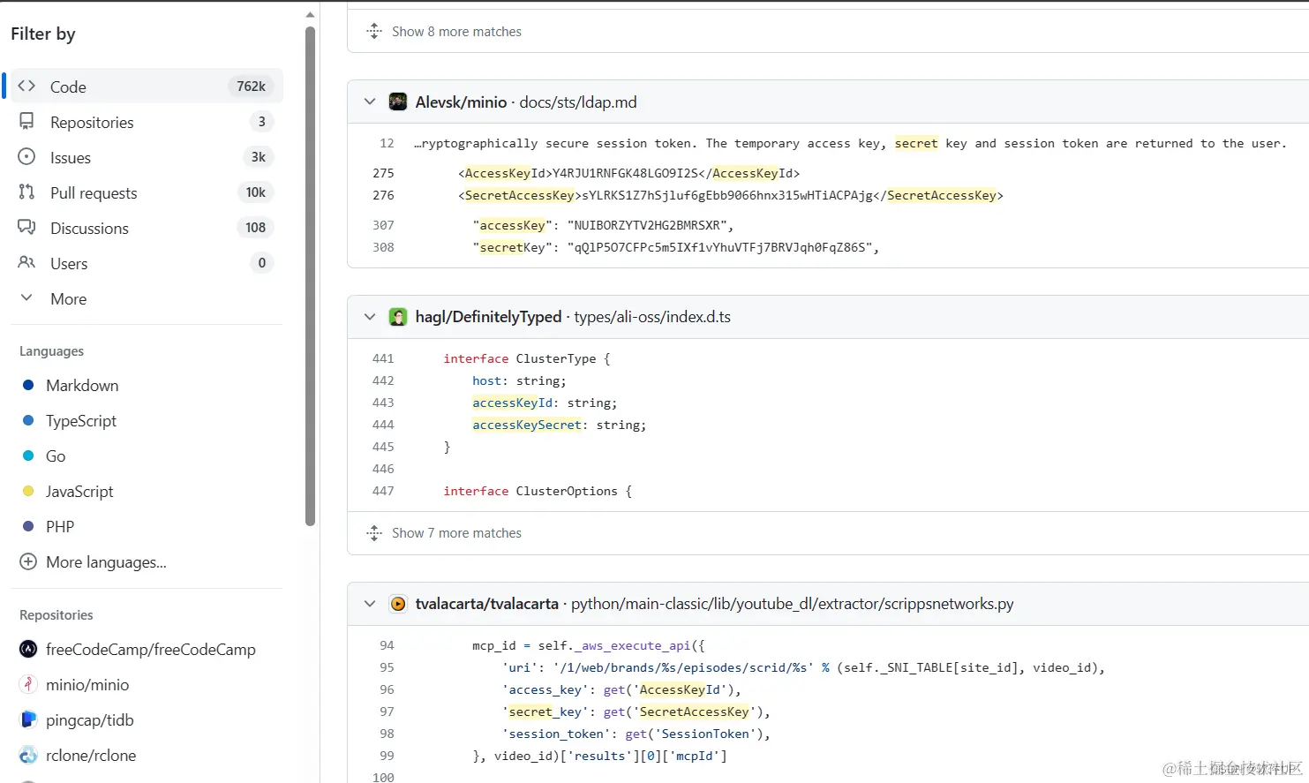Click the unfold icon beside Show 8 more matches
The height and width of the screenshot is (783, 1309).
[374, 31]
